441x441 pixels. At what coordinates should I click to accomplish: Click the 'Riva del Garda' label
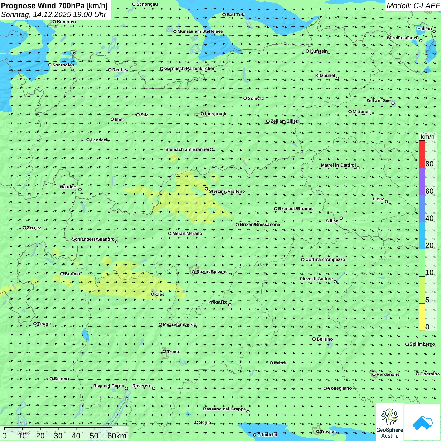click(x=109, y=386)
